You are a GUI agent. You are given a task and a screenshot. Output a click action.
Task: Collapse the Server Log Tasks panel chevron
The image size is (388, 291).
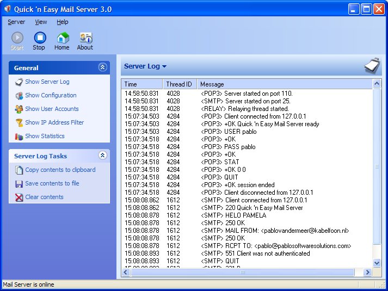tap(102, 155)
